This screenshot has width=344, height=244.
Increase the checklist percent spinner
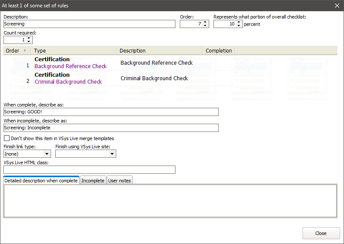point(239,22)
